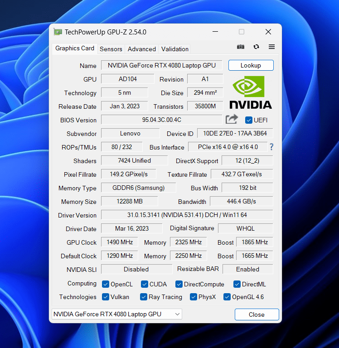Click the screenshot camera icon
The width and height of the screenshot is (339, 348).
pyautogui.click(x=241, y=47)
